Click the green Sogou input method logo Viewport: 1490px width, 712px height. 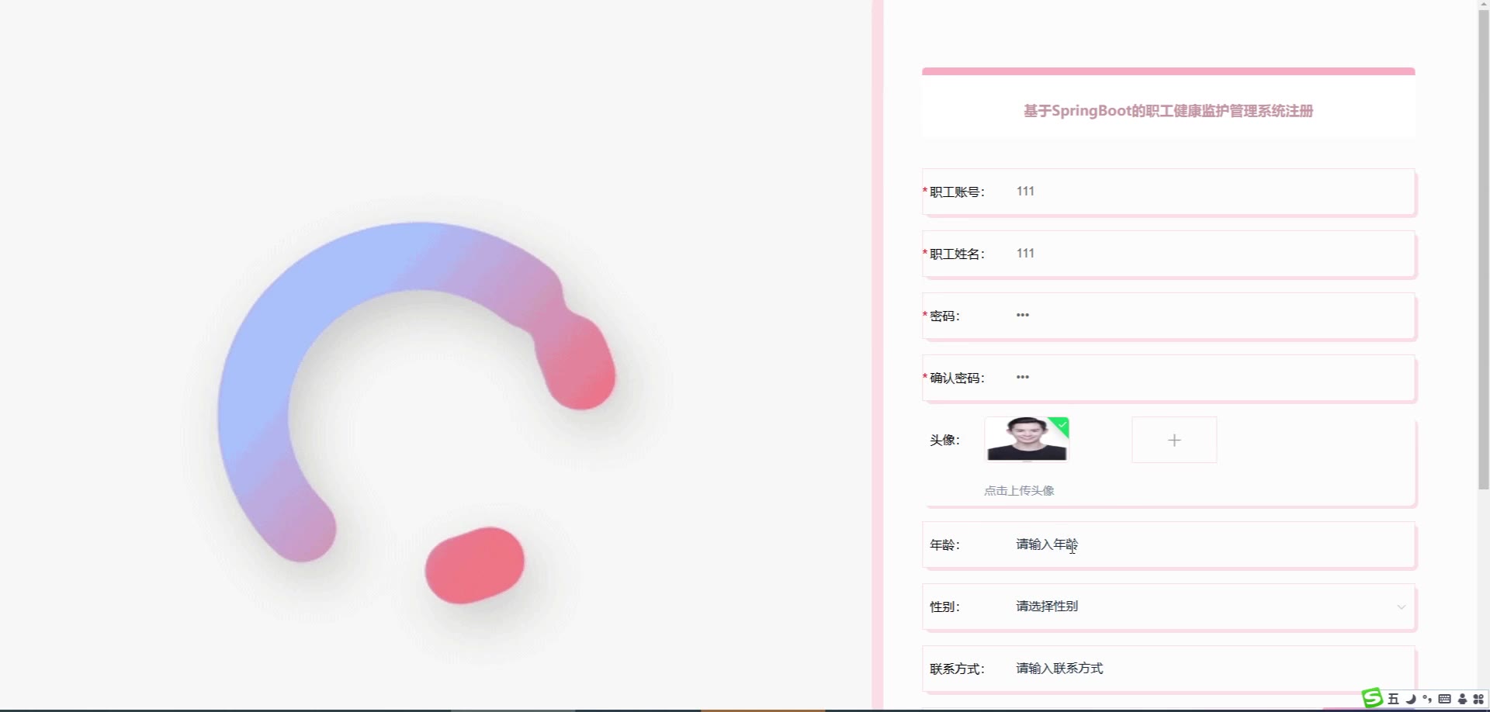coord(1372,698)
